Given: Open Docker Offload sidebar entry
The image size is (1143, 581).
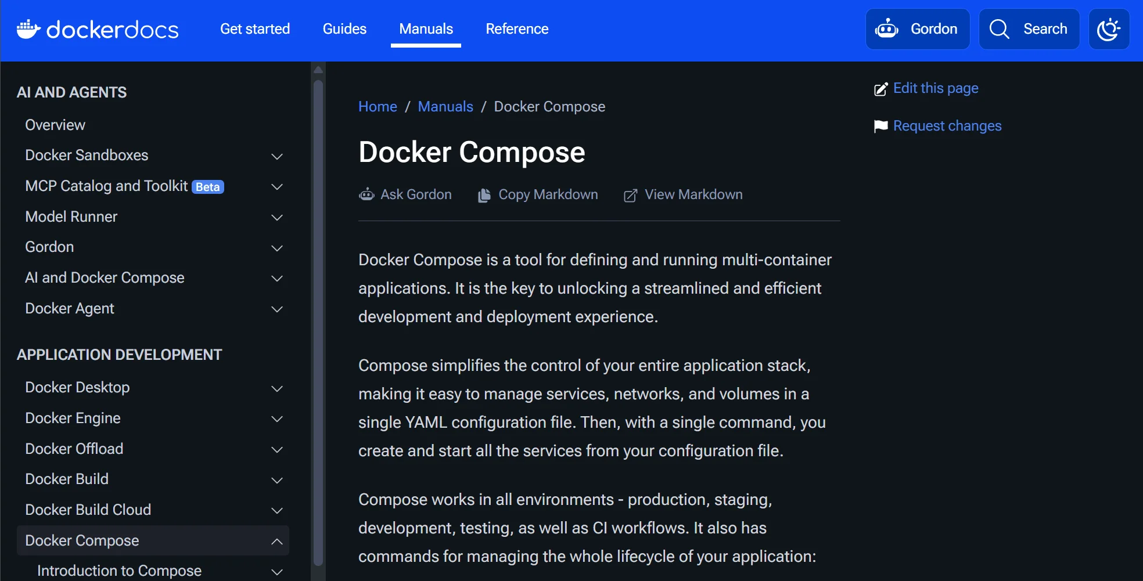Looking at the screenshot, I should 74,449.
